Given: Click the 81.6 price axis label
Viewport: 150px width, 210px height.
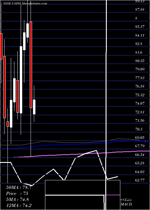Looking at the screenshot, I should point(139,52).
